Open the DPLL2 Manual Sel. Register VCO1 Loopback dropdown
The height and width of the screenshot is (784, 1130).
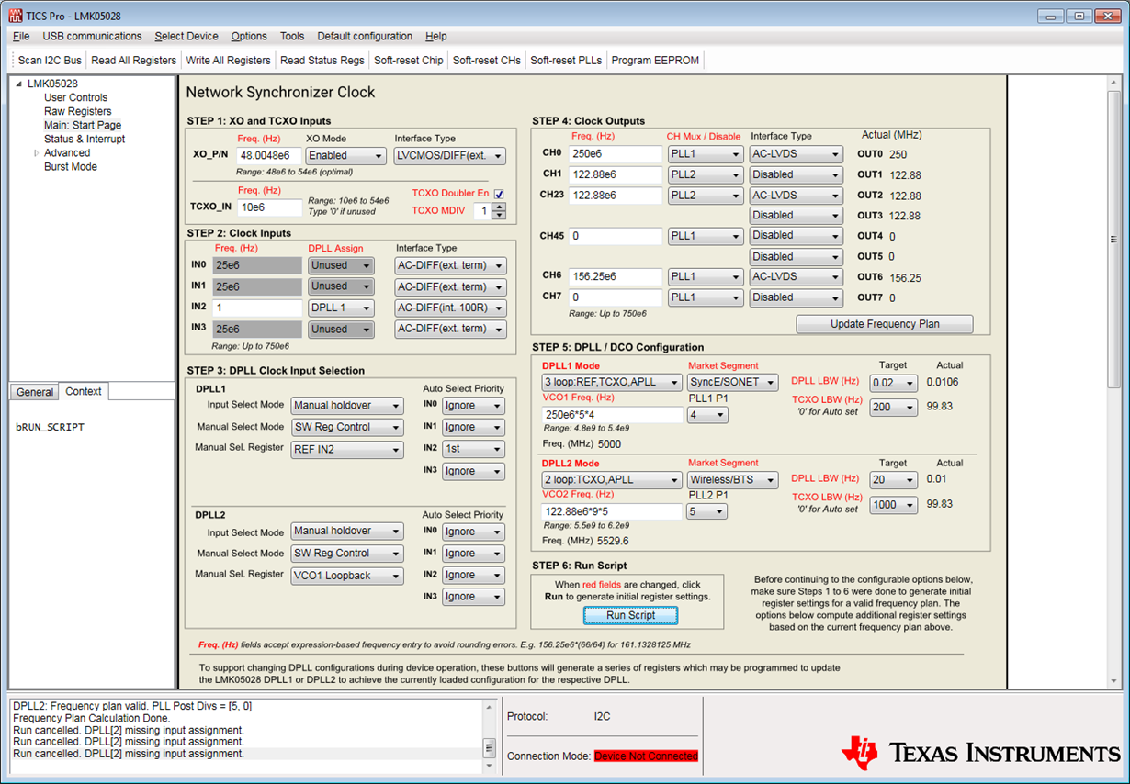(347, 576)
